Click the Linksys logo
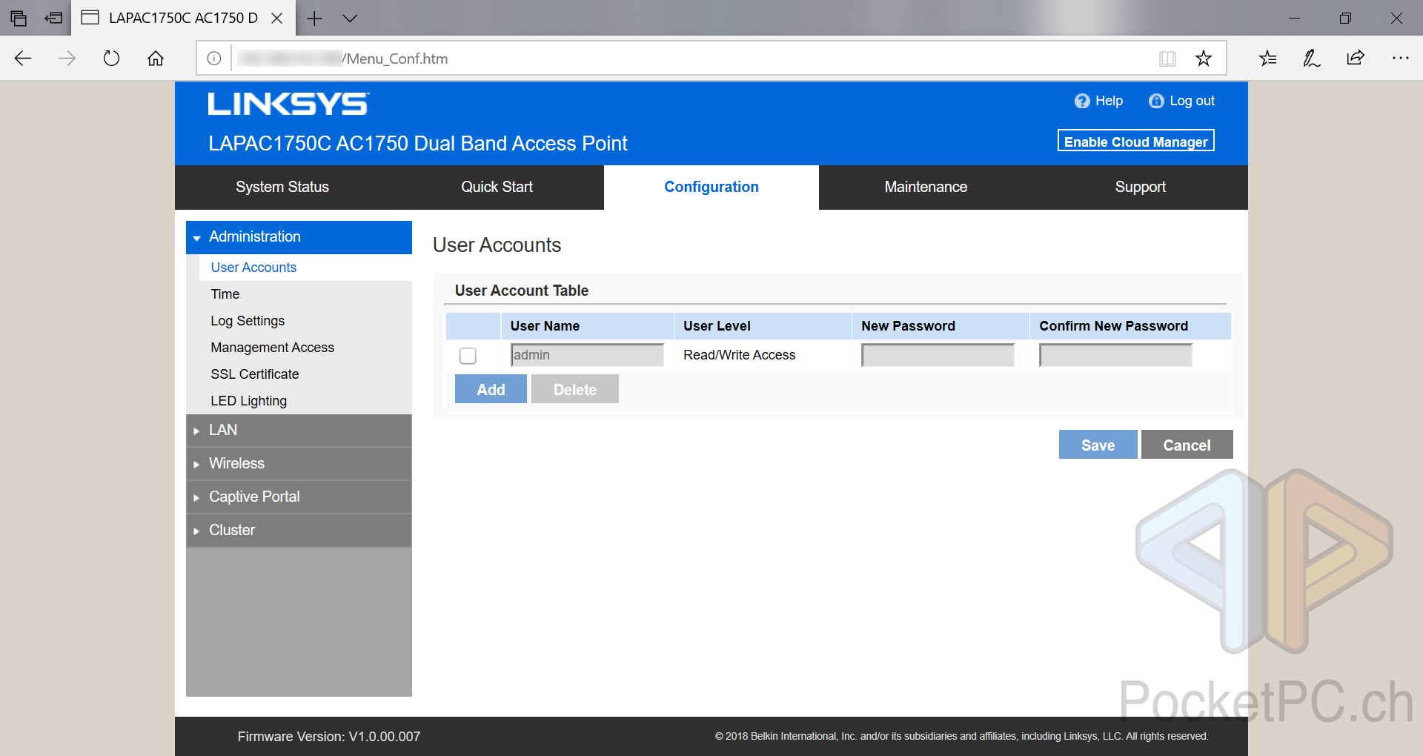 pyautogui.click(x=288, y=104)
